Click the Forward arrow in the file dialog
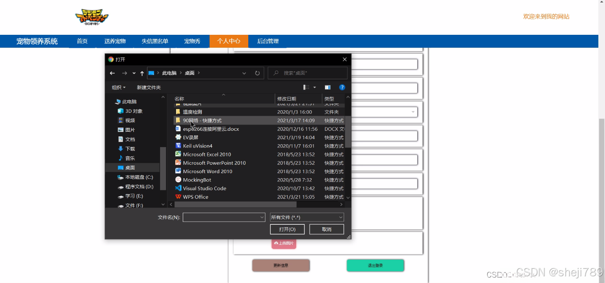The width and height of the screenshot is (605, 283). click(x=124, y=73)
